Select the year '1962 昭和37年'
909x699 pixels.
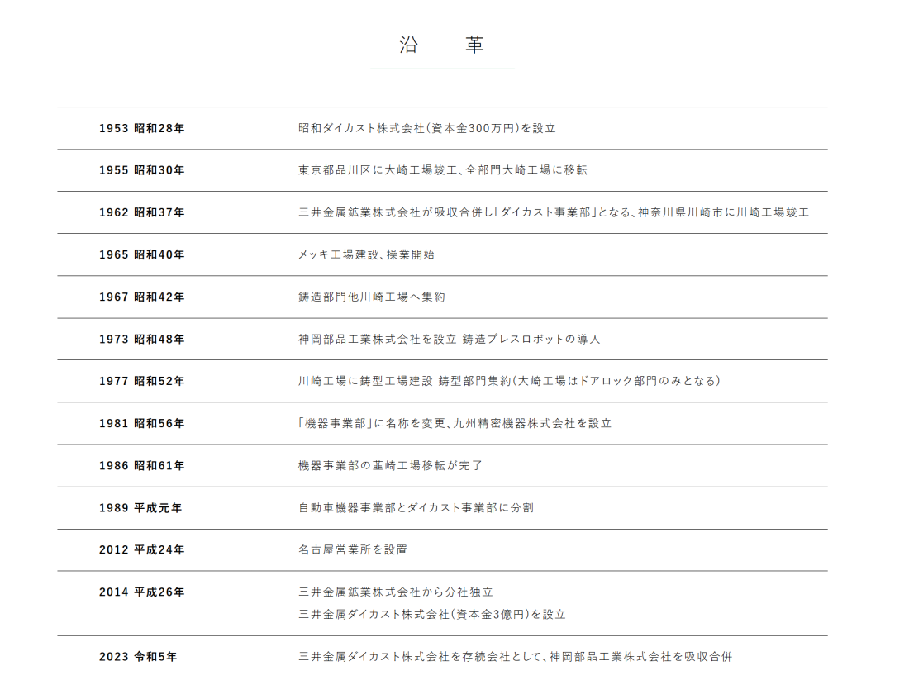pyautogui.click(x=142, y=212)
